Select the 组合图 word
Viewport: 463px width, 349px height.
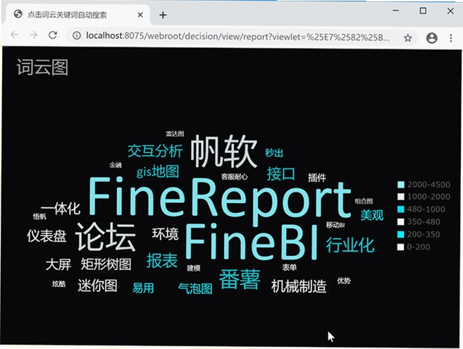point(364,201)
